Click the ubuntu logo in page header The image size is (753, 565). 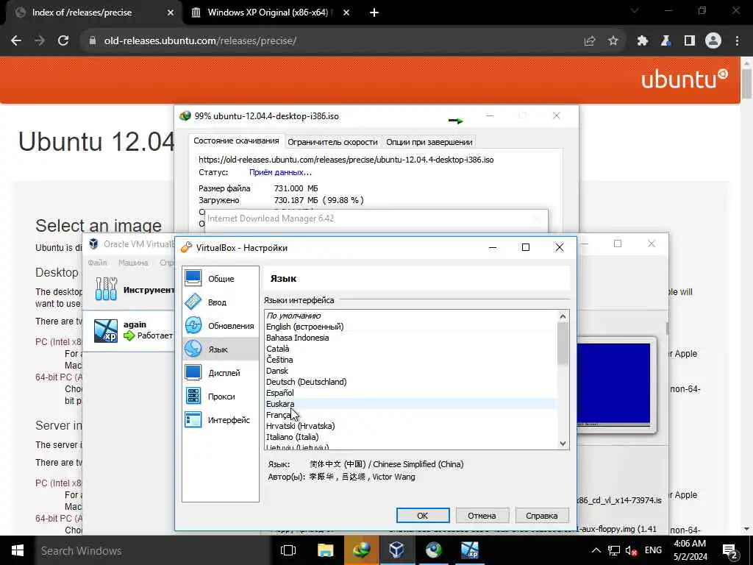[x=685, y=79]
